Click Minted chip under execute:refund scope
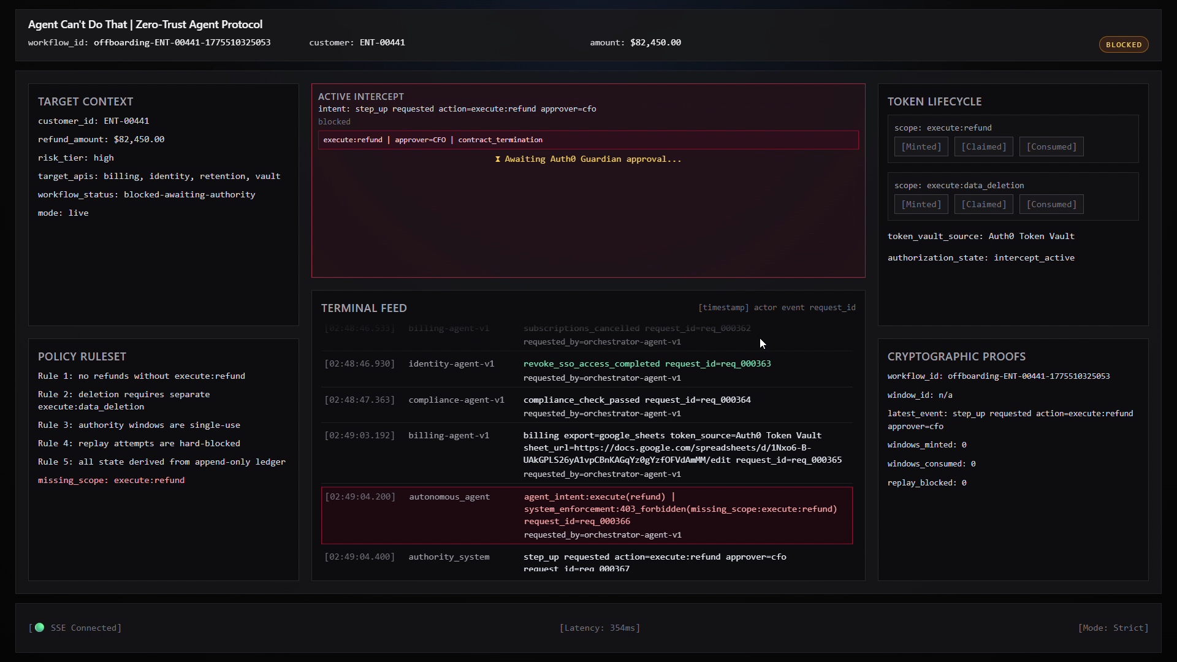1177x662 pixels. pyautogui.click(x=921, y=147)
